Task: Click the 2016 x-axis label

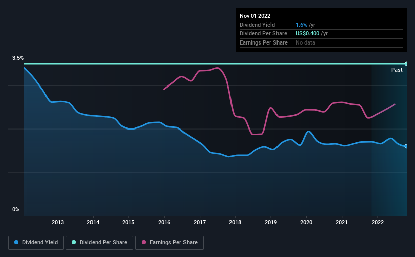Action: pyautogui.click(x=164, y=222)
